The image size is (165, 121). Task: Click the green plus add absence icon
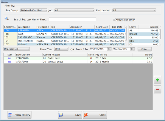pos(158,80)
